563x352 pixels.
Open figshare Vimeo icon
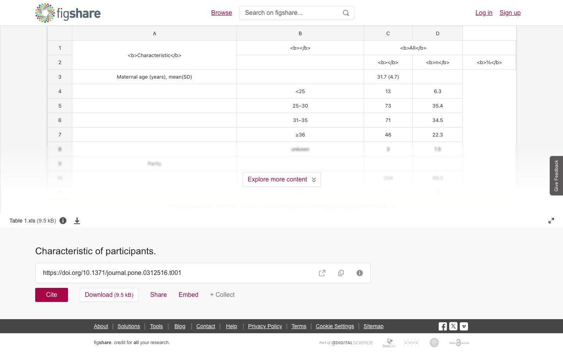[464, 326]
